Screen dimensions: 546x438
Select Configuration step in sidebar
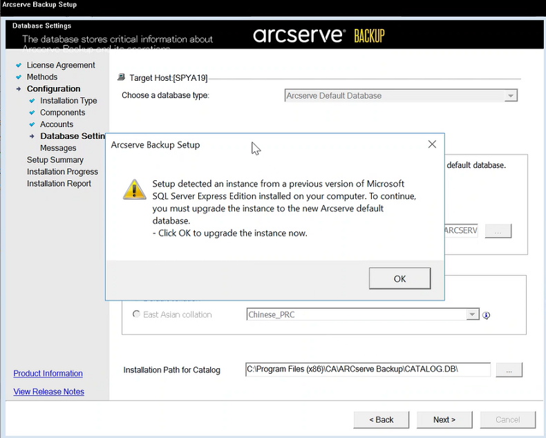pyautogui.click(x=54, y=89)
